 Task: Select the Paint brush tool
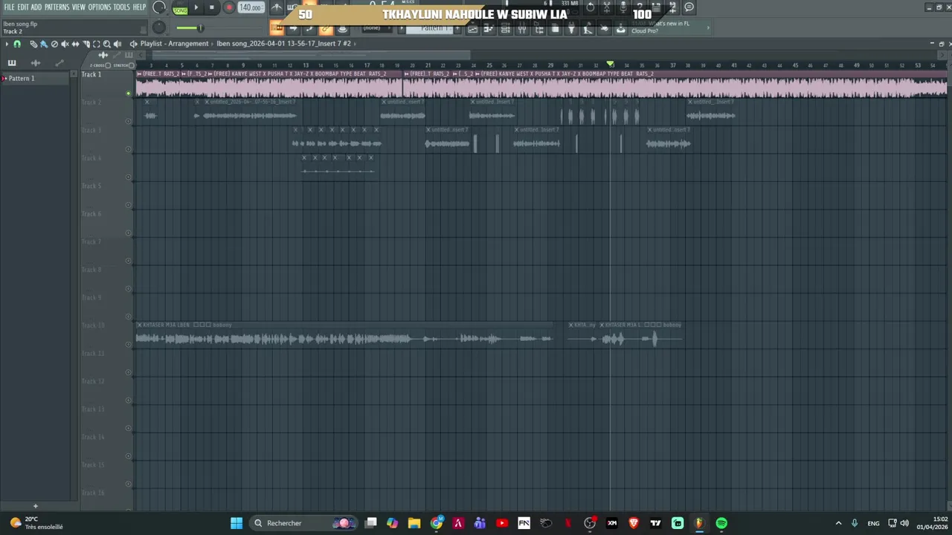[44, 44]
